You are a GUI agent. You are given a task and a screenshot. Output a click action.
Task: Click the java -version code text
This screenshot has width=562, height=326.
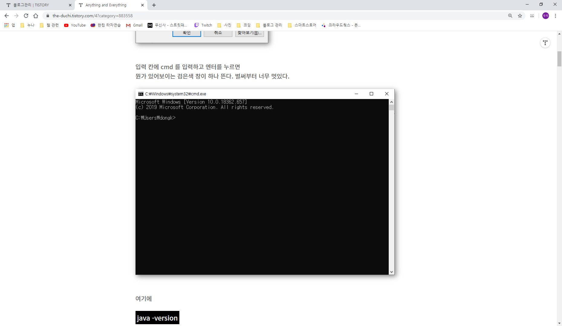coord(157,318)
